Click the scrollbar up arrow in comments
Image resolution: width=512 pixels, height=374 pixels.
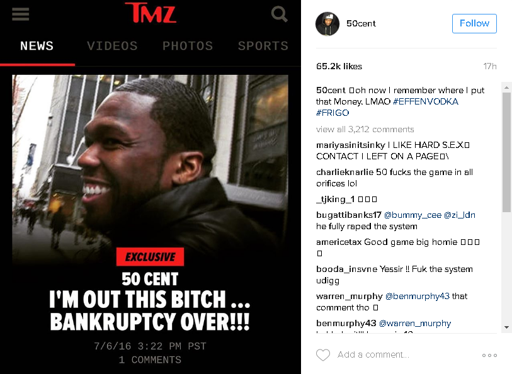pos(506,88)
